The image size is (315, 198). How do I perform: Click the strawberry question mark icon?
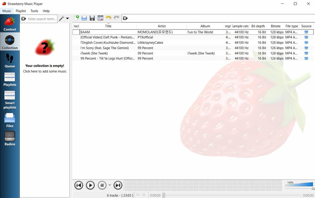pos(45,47)
